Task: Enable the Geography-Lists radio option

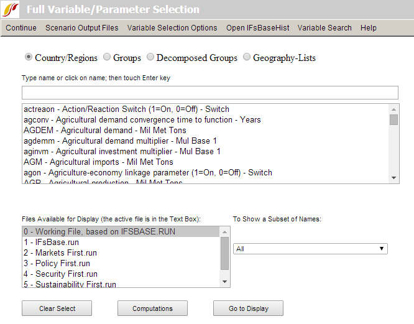Action: click(x=247, y=57)
